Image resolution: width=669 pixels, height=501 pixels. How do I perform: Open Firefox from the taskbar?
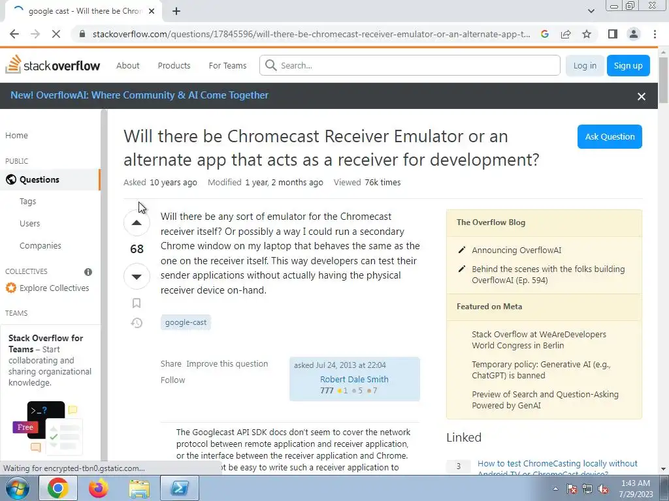tap(99, 488)
